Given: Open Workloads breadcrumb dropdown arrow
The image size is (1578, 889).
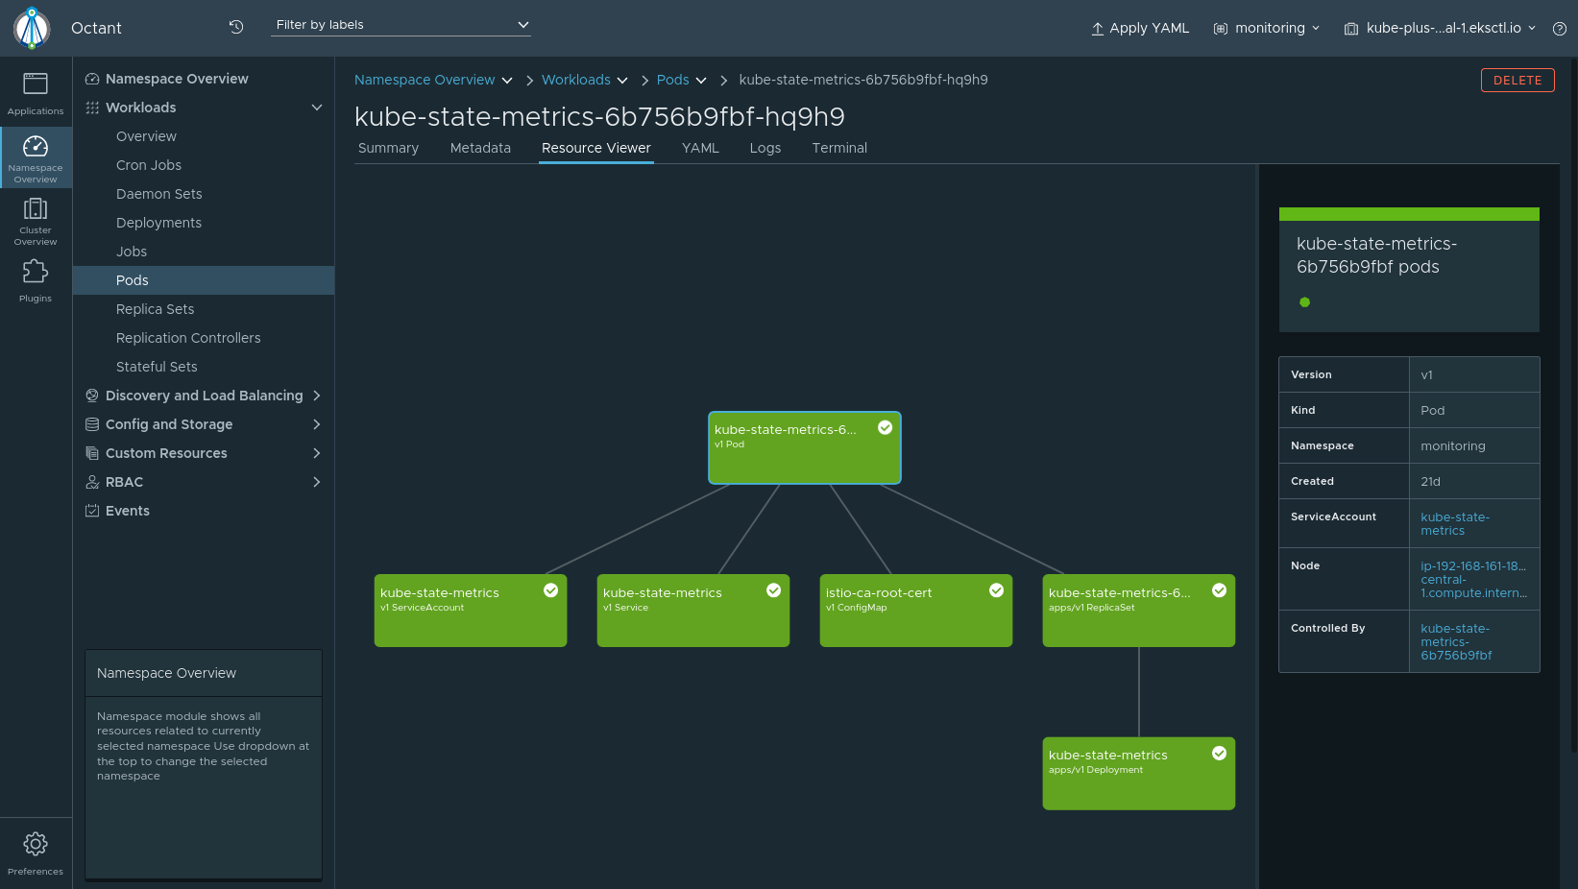Looking at the screenshot, I should coord(622,81).
